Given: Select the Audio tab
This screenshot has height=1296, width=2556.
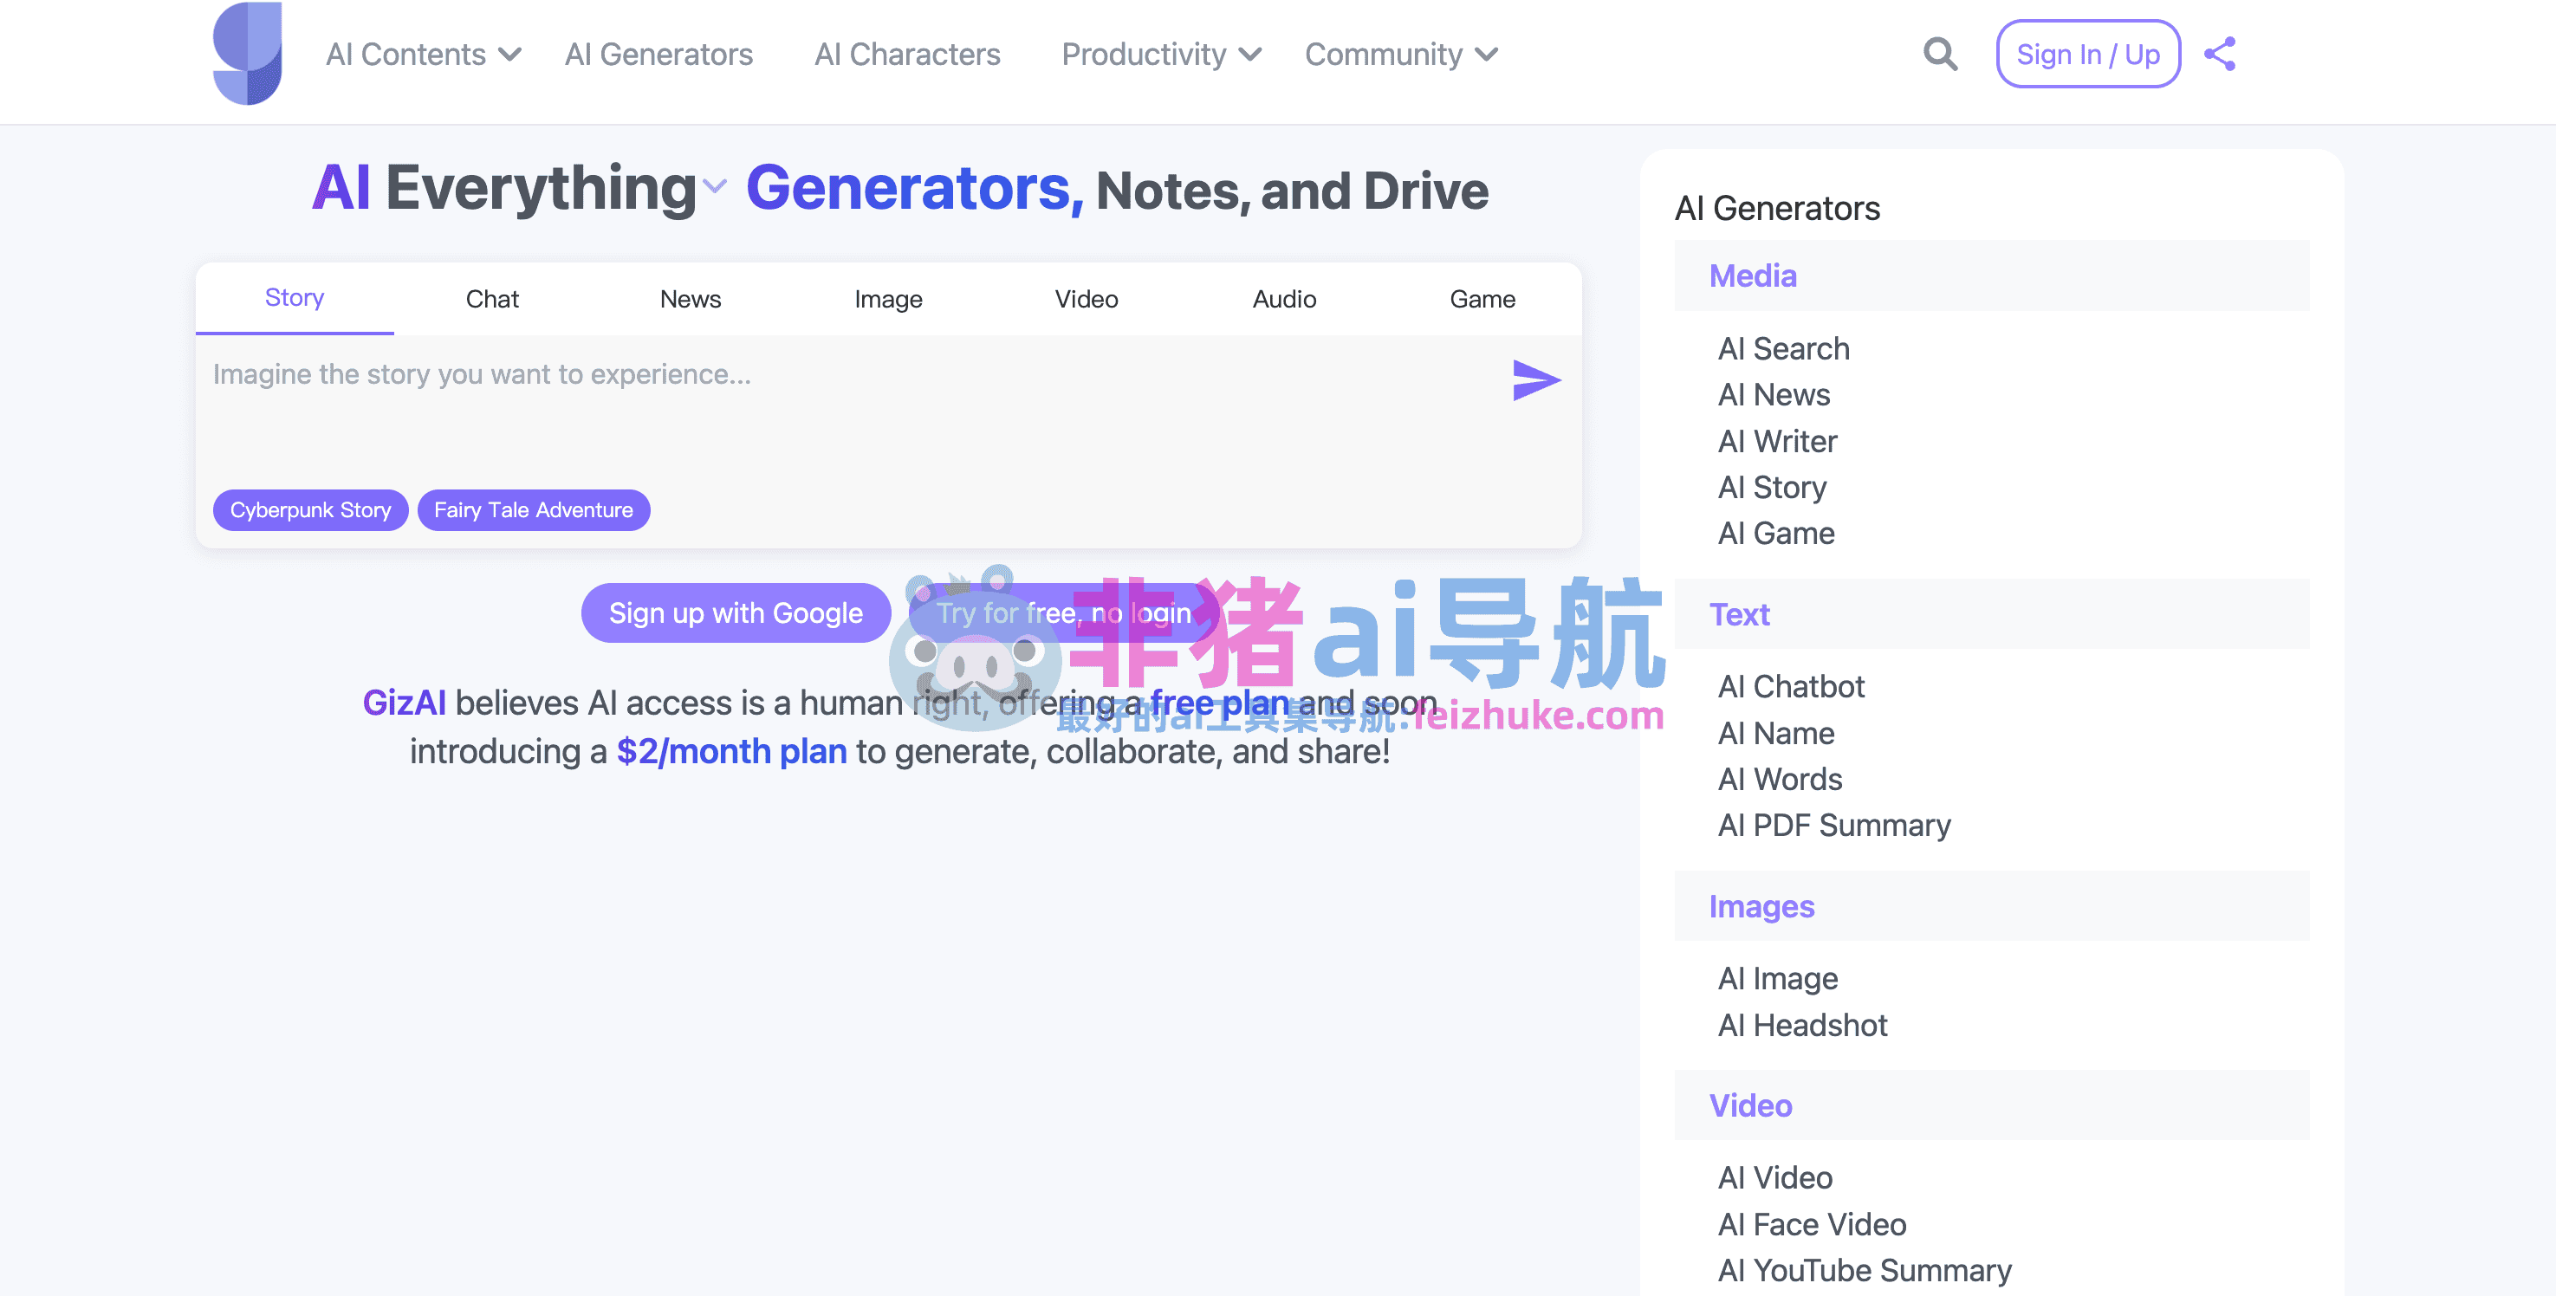Looking at the screenshot, I should coord(1284,299).
